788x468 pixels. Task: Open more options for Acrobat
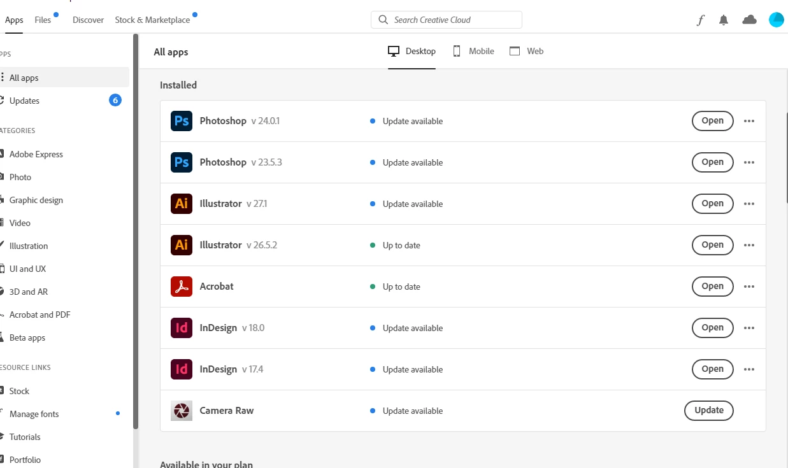749,287
